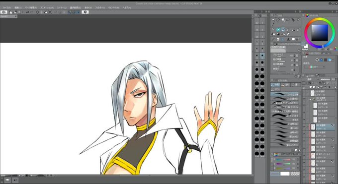Collapse the フォルダー 1 layer folder

311,99
